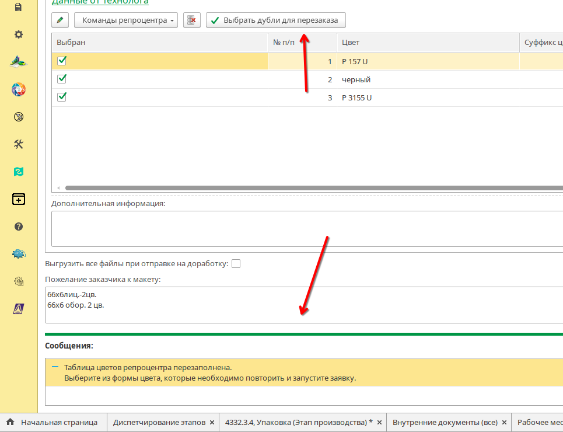Uncheck the checkbox for color P 157 U
Image resolution: width=563 pixels, height=432 pixels.
coord(62,61)
